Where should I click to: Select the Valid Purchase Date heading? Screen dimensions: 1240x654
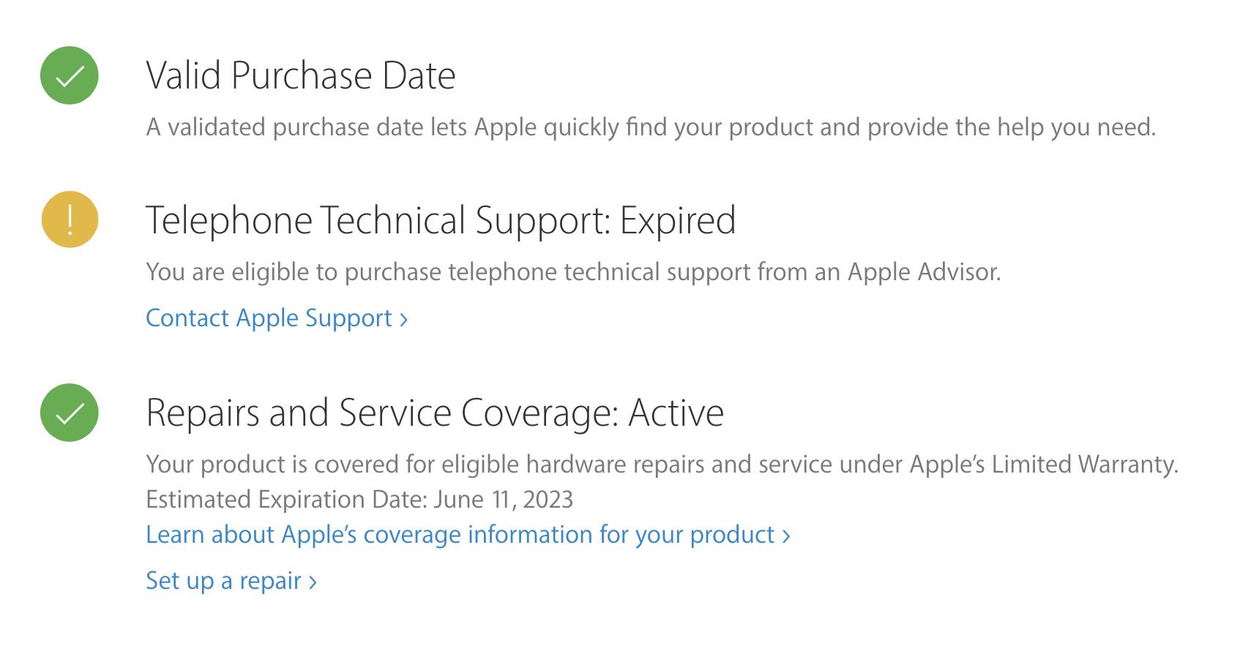click(300, 75)
